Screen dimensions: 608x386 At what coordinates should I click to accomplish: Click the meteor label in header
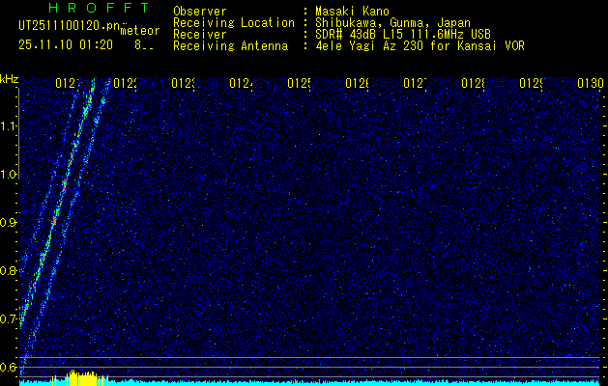tap(139, 32)
